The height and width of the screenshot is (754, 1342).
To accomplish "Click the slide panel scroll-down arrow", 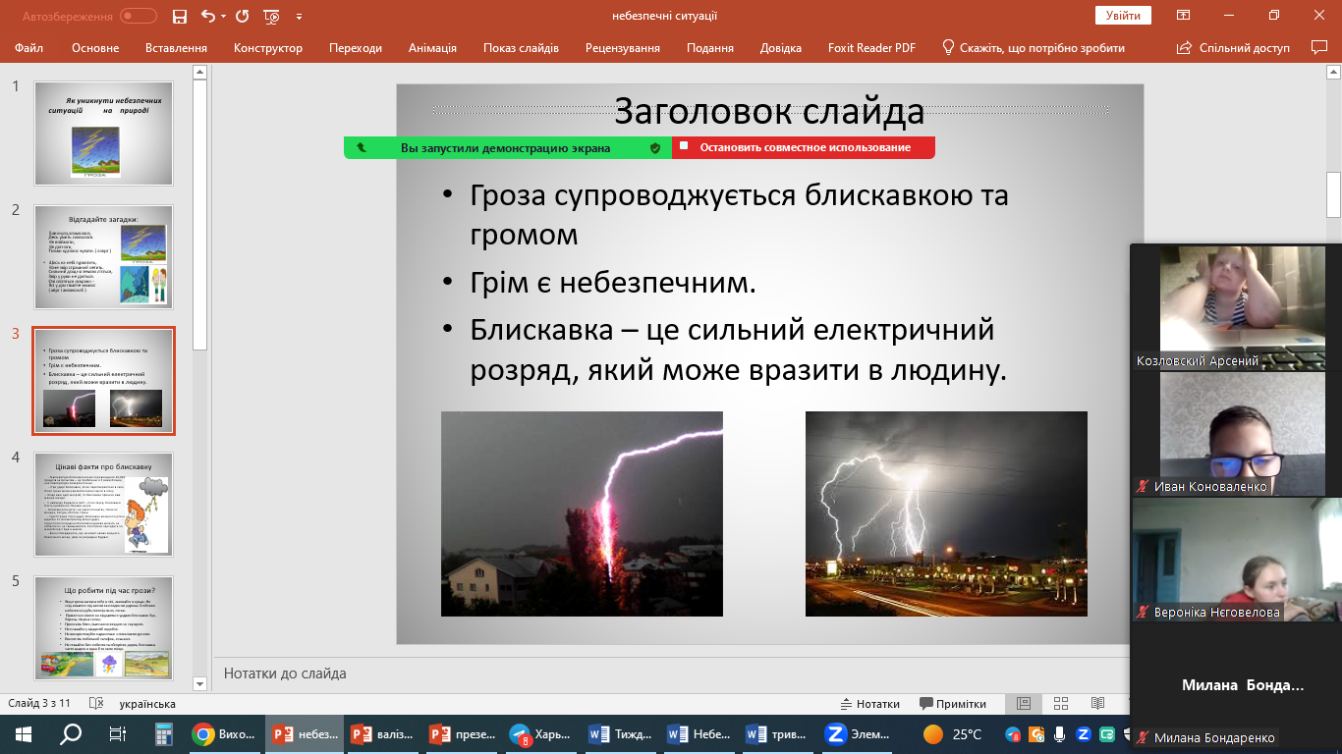I will click(199, 683).
